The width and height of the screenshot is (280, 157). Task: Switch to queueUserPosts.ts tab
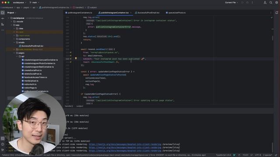pyautogui.click(x=176, y=13)
